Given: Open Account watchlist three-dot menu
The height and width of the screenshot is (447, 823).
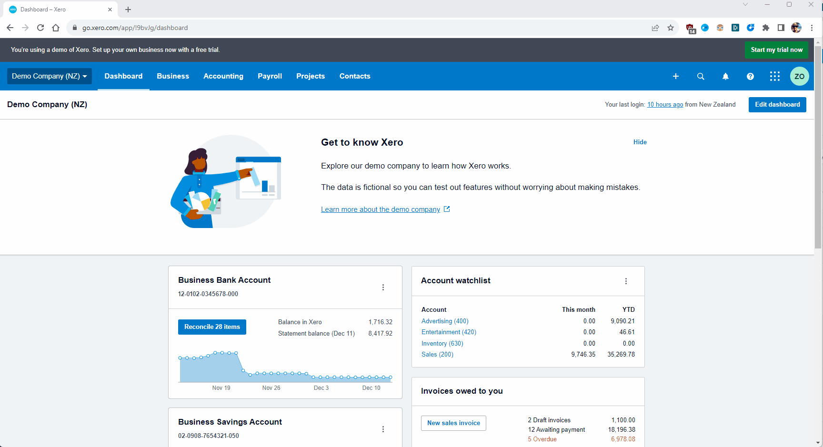Looking at the screenshot, I should (x=626, y=281).
